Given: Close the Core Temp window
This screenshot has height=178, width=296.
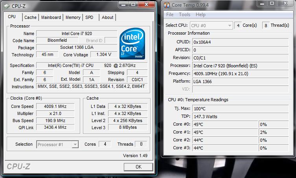Looking at the screenshot, I should click(x=285, y=4).
